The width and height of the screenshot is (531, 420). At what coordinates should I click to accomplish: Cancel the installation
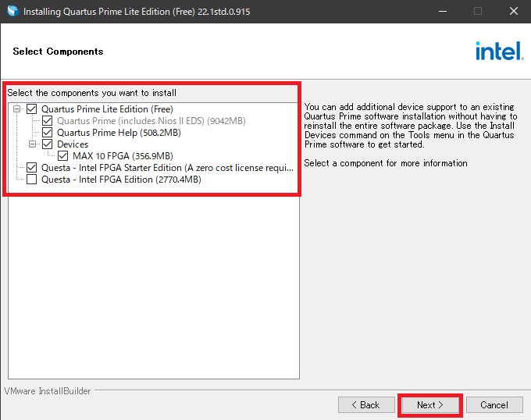click(x=494, y=405)
